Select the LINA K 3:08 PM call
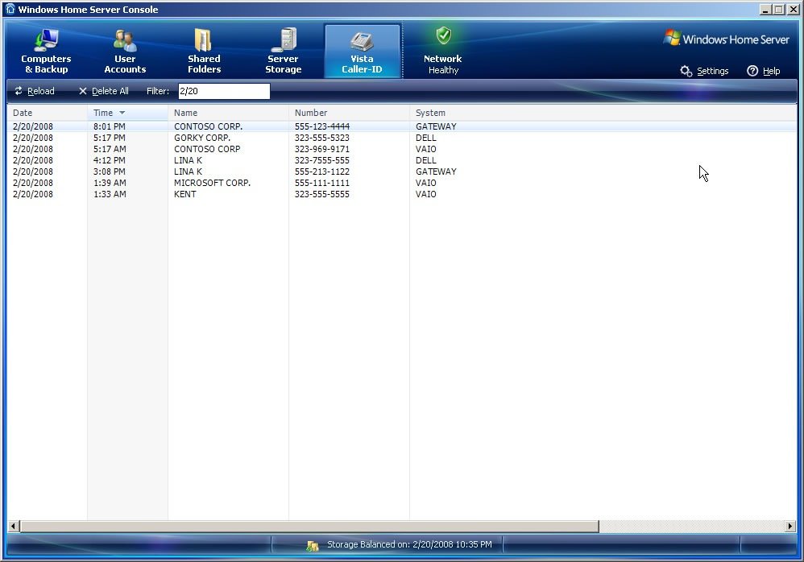Screen dimensions: 804x562 click(402, 171)
